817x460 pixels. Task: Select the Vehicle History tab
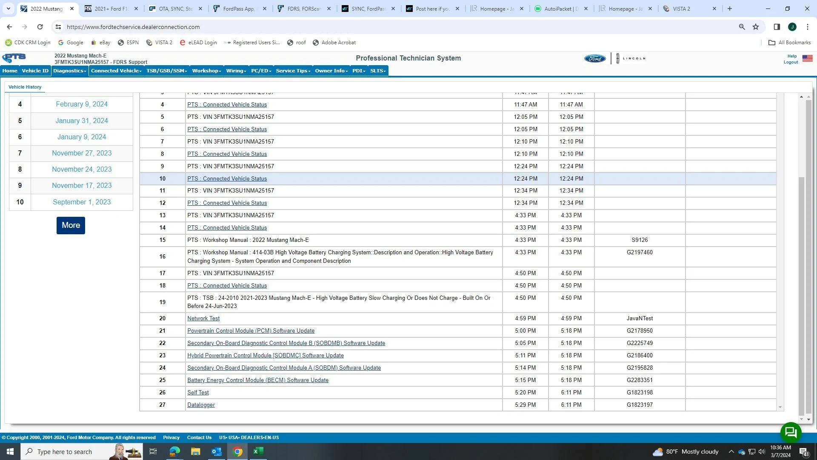tap(25, 87)
